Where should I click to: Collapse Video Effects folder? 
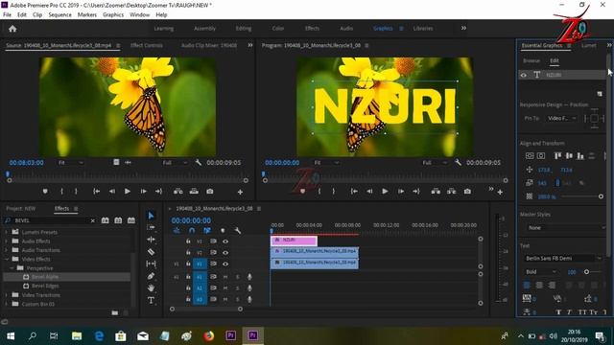[7, 259]
